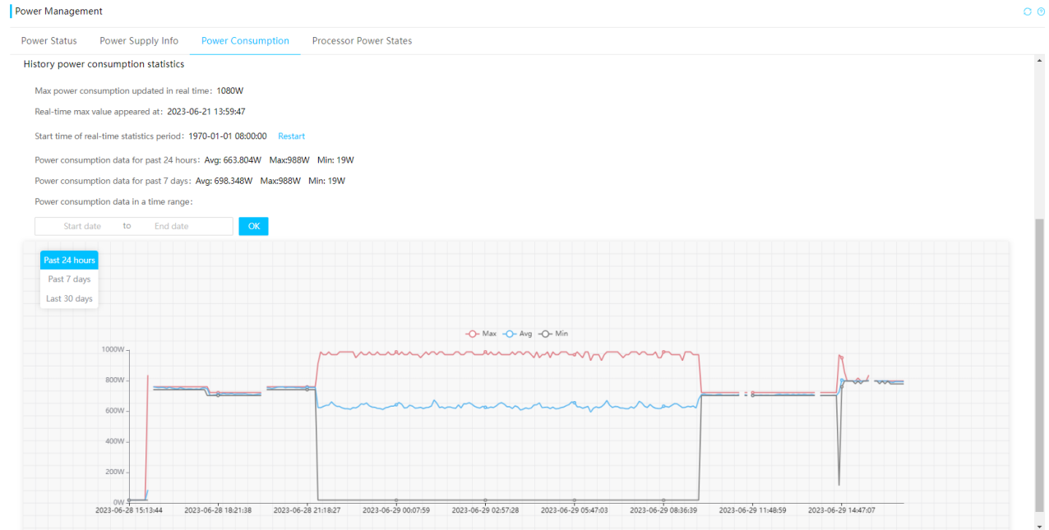Click History power consumption statistics heading

104,64
